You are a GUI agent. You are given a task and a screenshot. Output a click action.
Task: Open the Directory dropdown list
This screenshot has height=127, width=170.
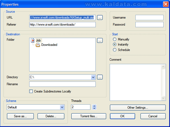coord(93,77)
